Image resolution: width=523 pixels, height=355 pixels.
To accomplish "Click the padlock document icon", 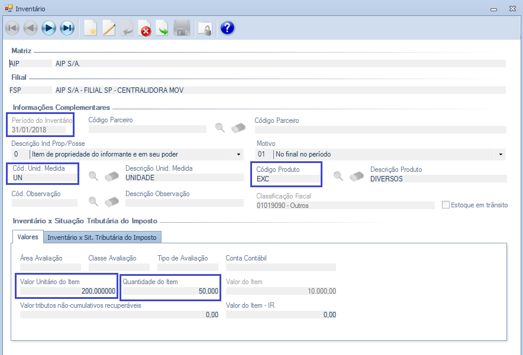I will (205, 28).
